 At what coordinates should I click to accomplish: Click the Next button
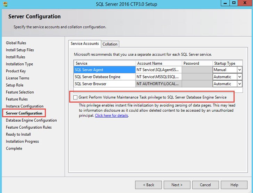coord(177,185)
